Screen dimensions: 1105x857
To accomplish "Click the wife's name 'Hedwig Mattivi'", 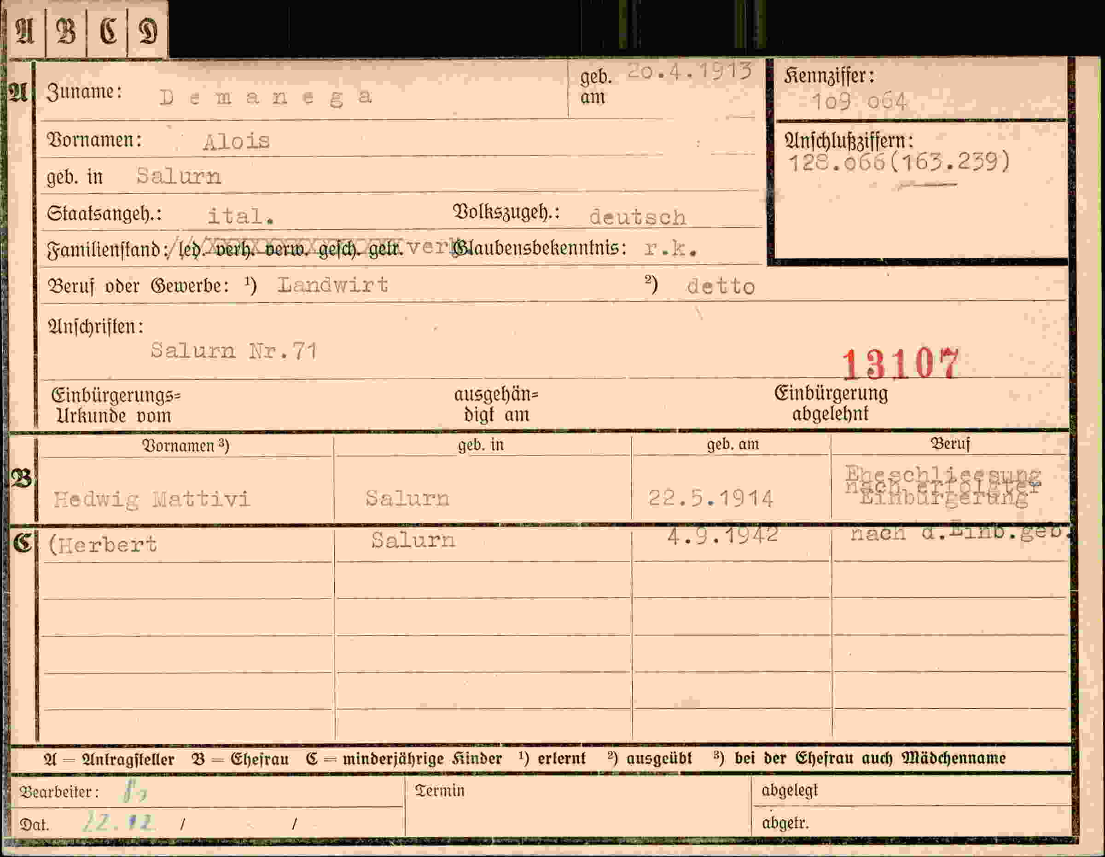I will click(152, 500).
